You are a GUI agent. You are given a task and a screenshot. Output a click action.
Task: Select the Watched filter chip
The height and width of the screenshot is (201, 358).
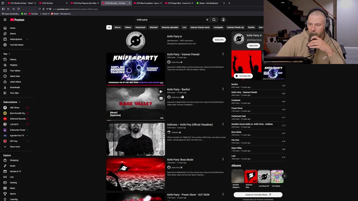(154, 27)
